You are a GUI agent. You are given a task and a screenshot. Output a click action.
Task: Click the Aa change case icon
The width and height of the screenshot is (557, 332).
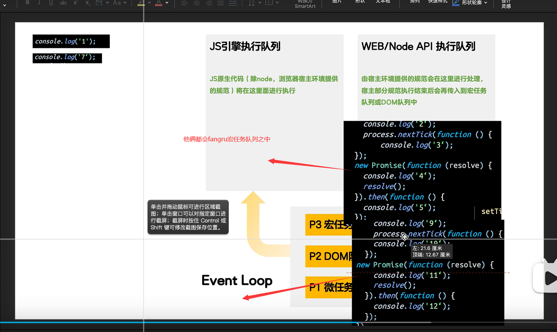click(117, 2)
